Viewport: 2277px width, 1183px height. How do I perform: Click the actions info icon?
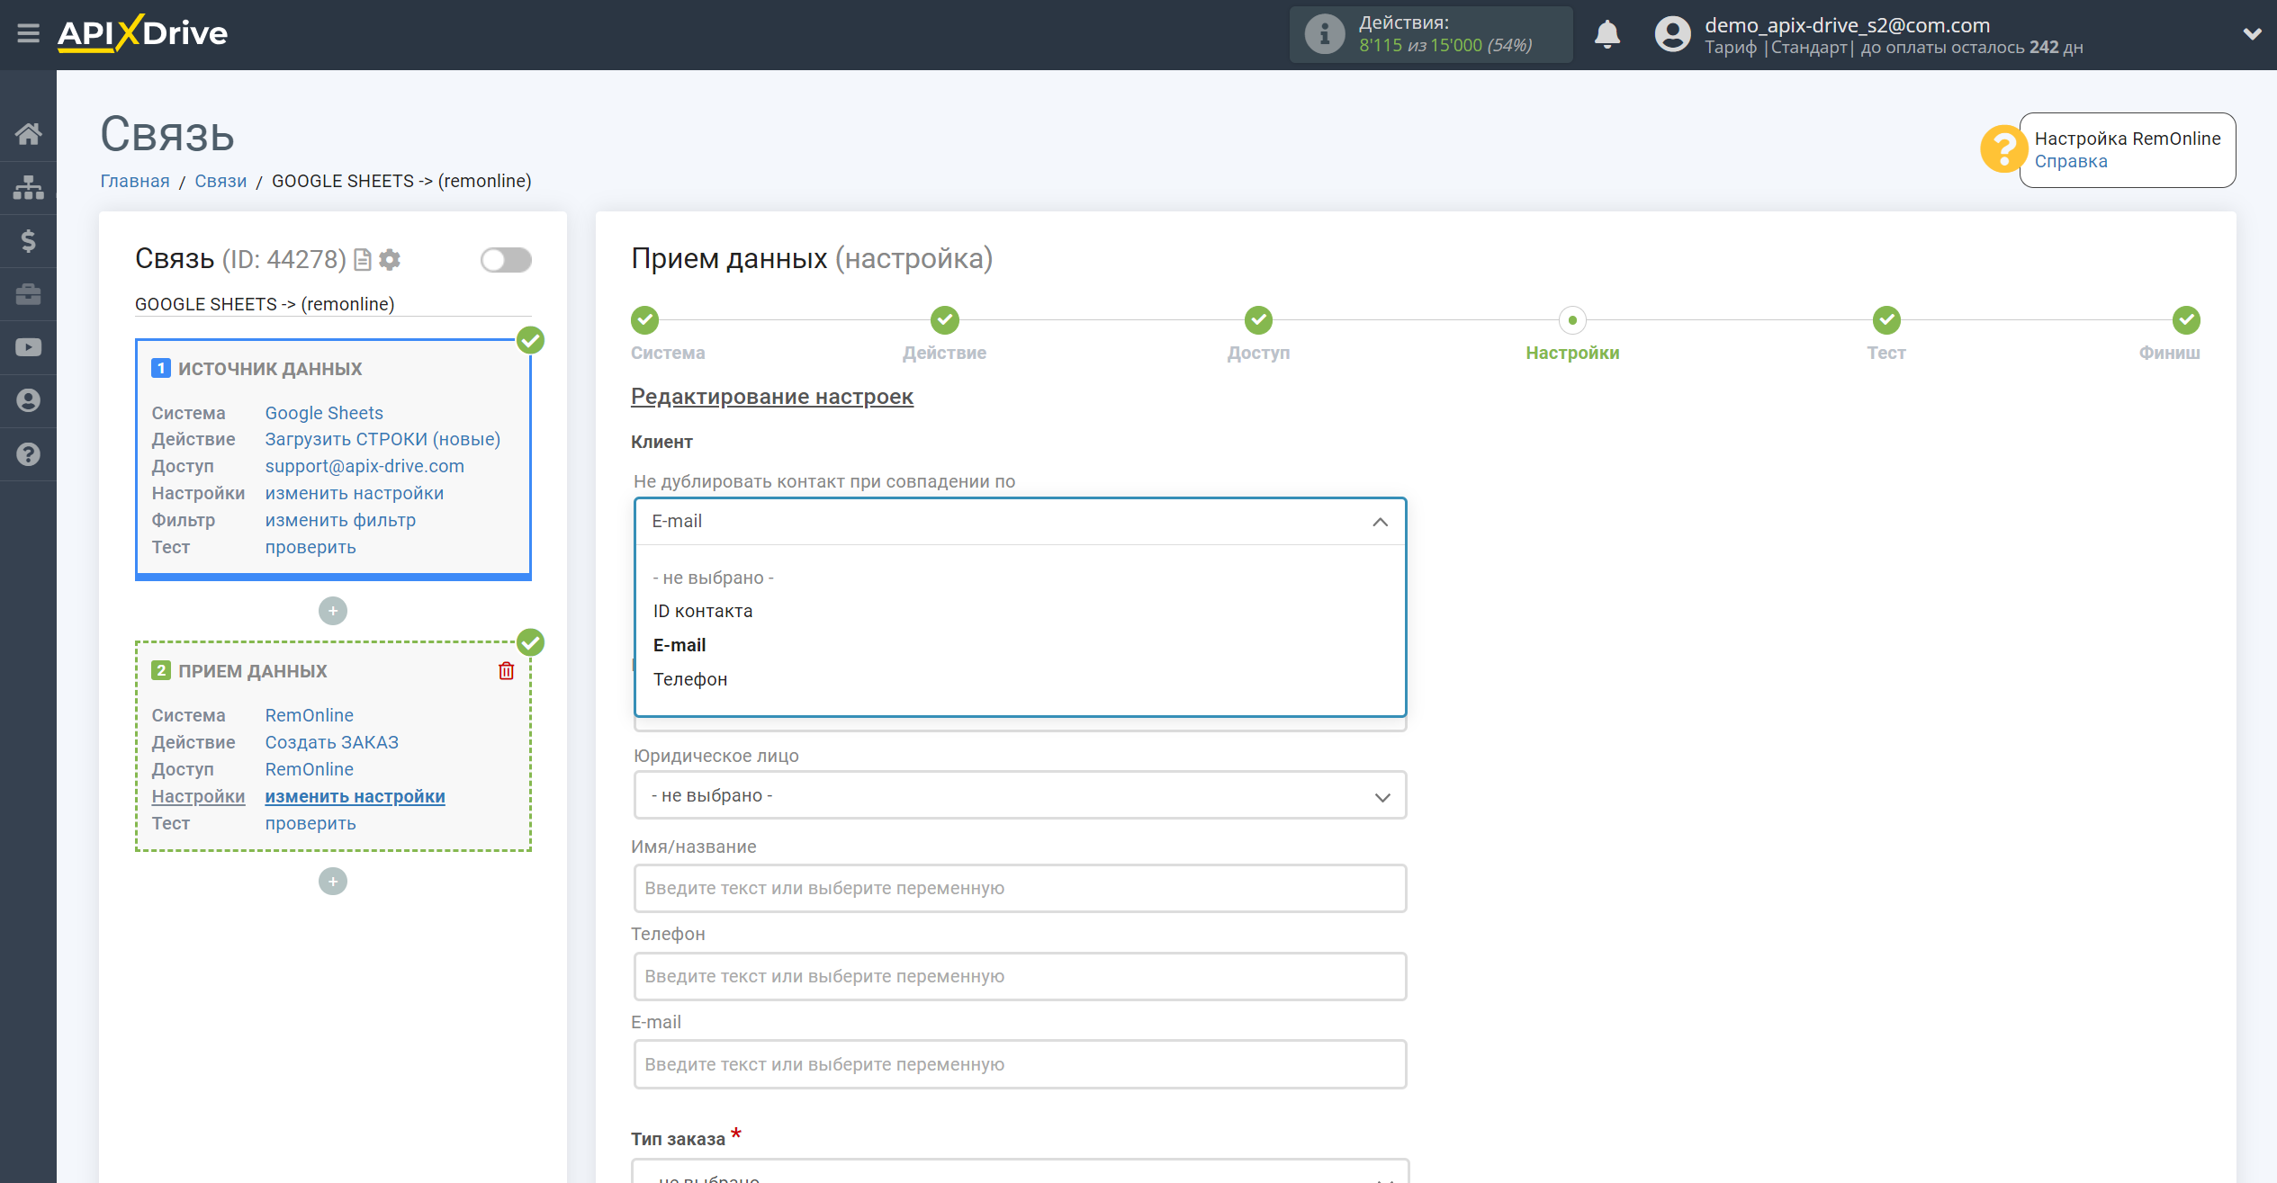pyautogui.click(x=1324, y=34)
